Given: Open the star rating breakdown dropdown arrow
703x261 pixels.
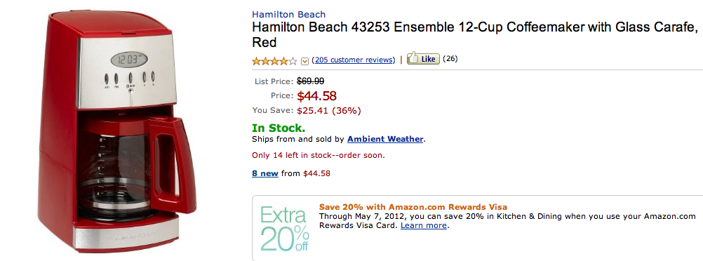Looking at the screenshot, I should pos(305,61).
